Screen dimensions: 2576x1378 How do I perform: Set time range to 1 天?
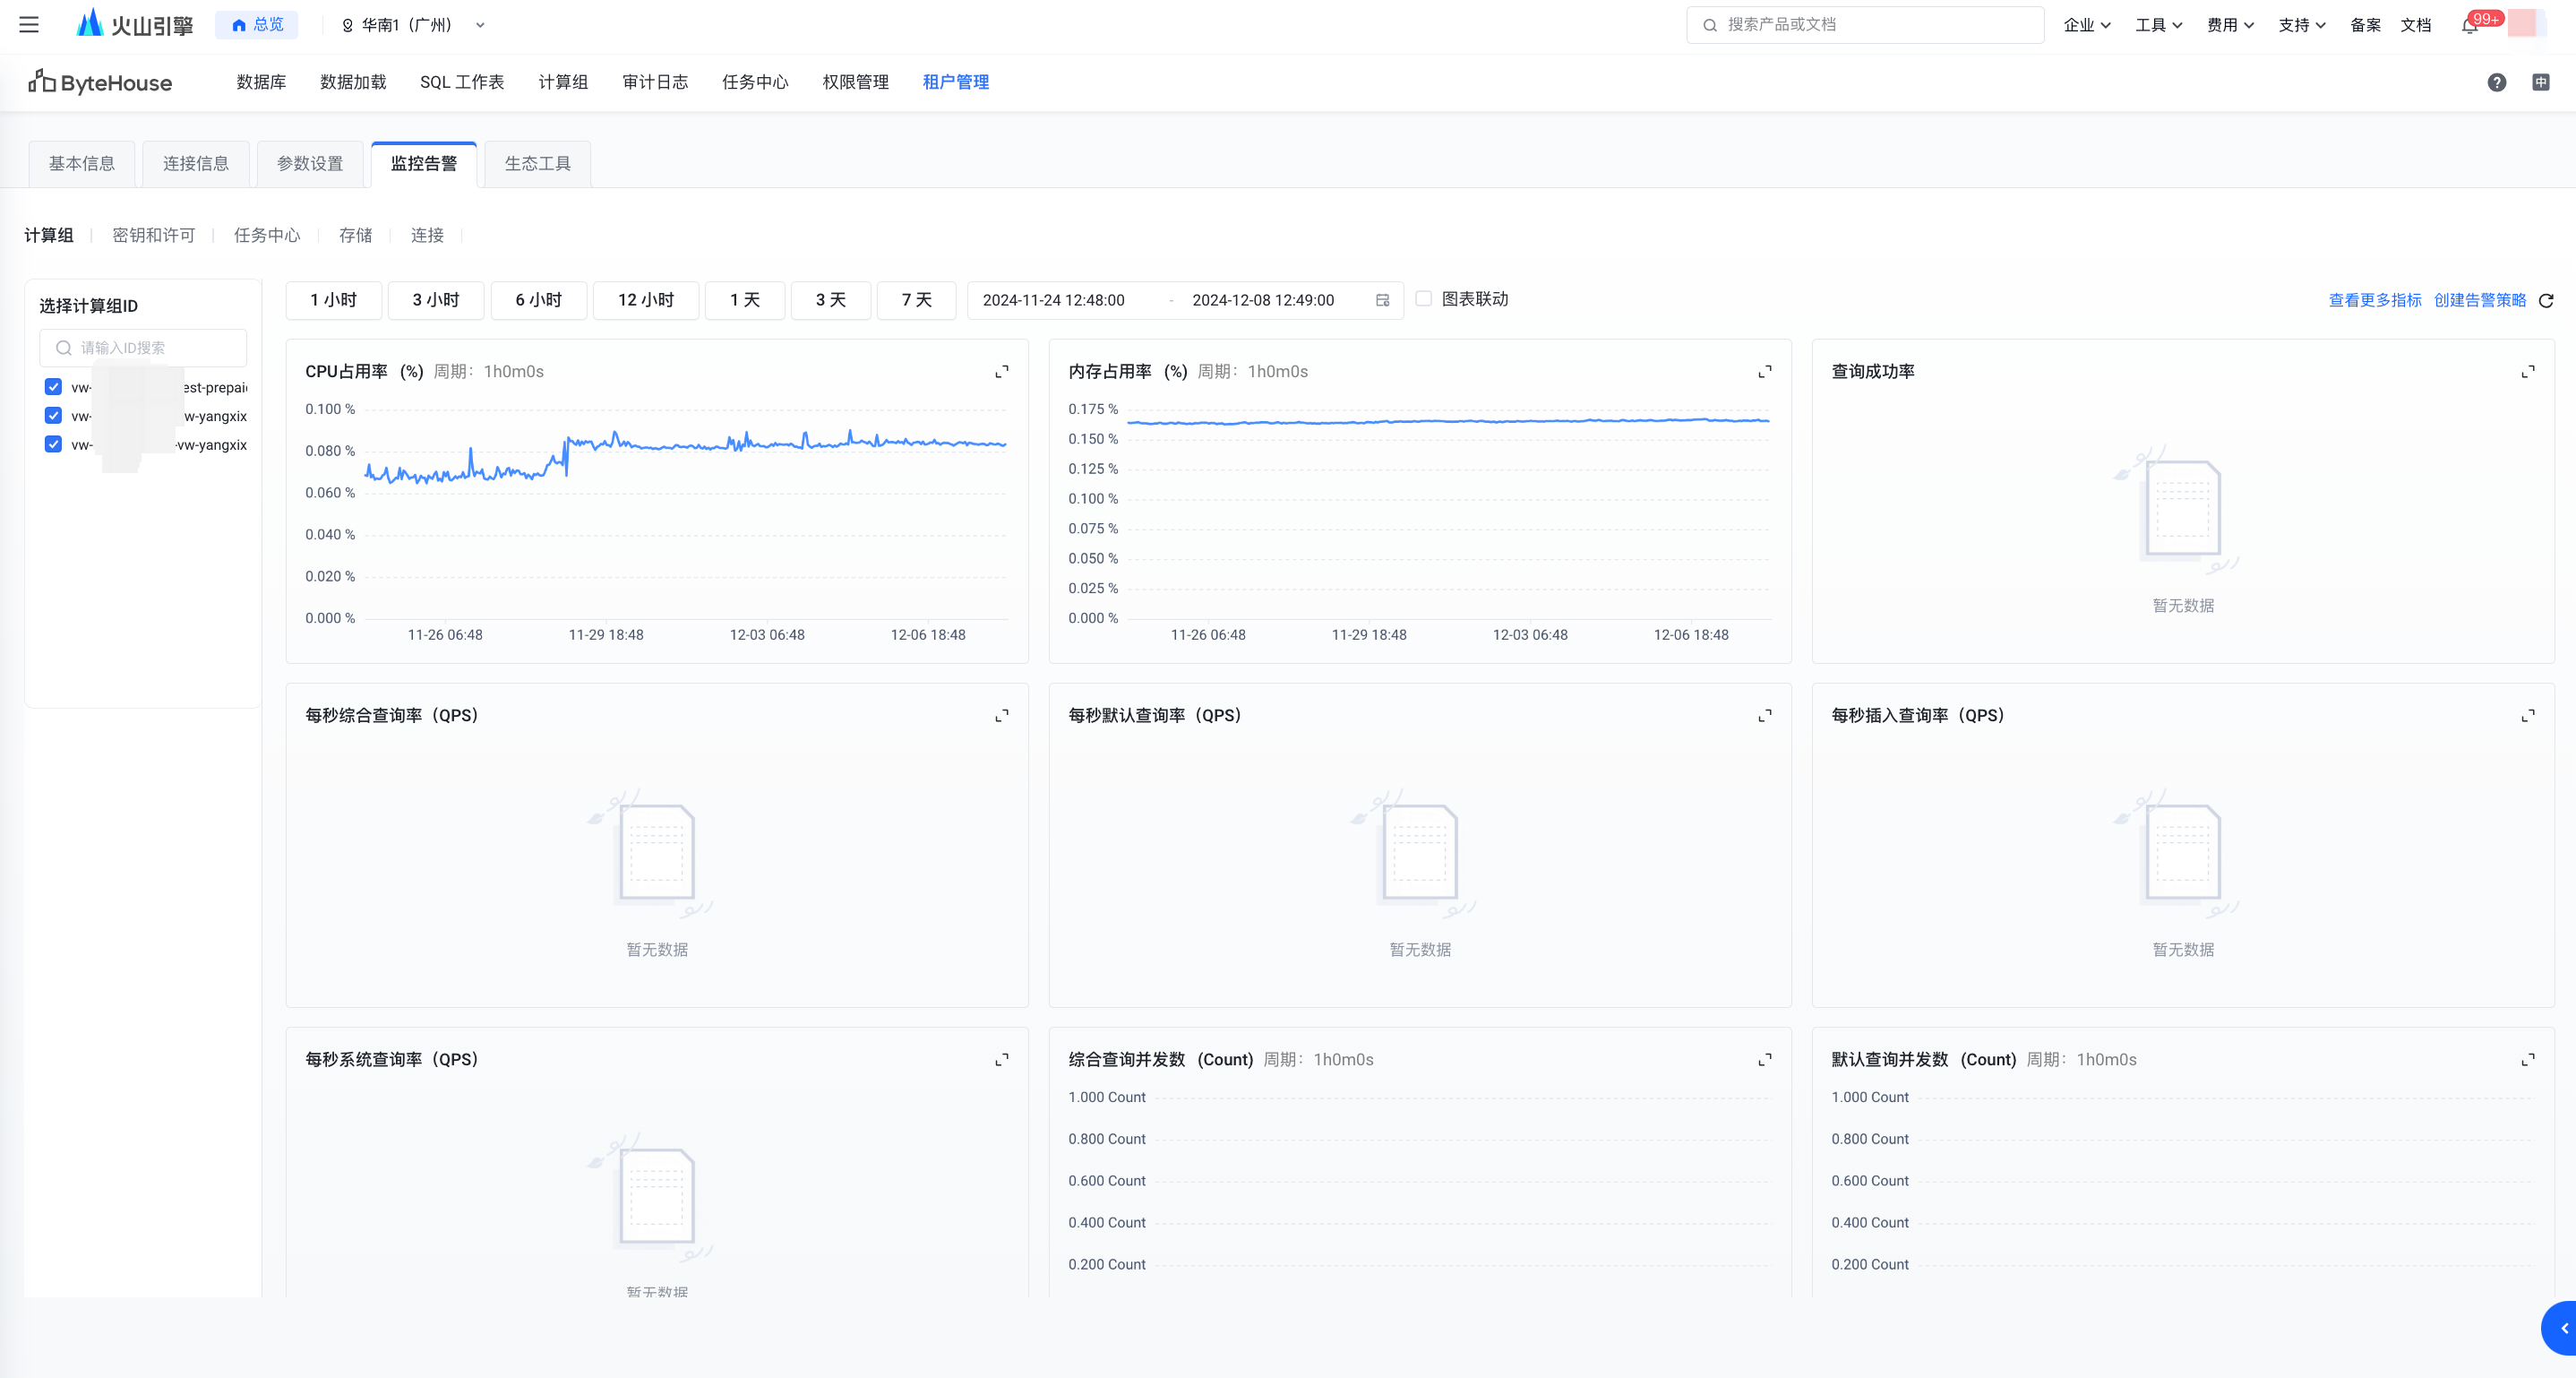[745, 300]
